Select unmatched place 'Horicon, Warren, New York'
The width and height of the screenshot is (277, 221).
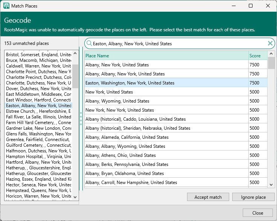pos(38,196)
